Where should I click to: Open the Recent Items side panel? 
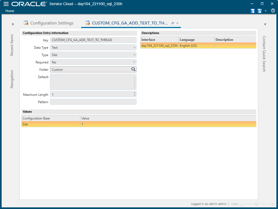coord(12,45)
